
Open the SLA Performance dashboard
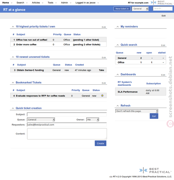tap(127, 92)
